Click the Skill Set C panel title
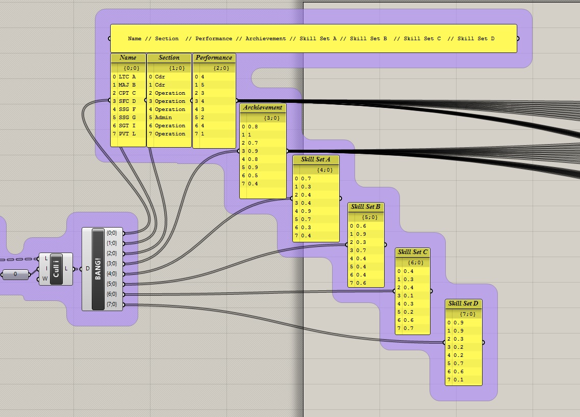This screenshot has width=580, height=417. coord(413,252)
